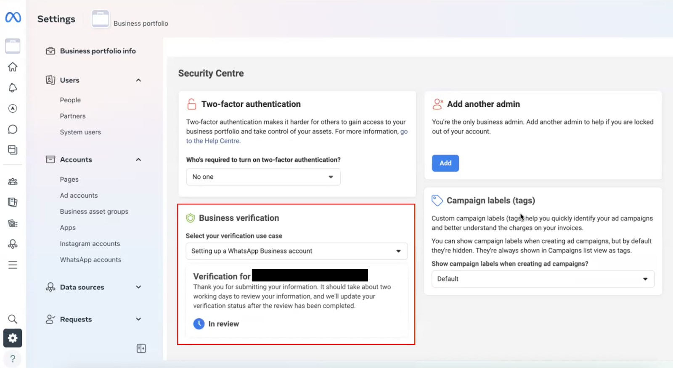Click the Data sources section label
The height and width of the screenshot is (368, 673).
pyautogui.click(x=82, y=287)
